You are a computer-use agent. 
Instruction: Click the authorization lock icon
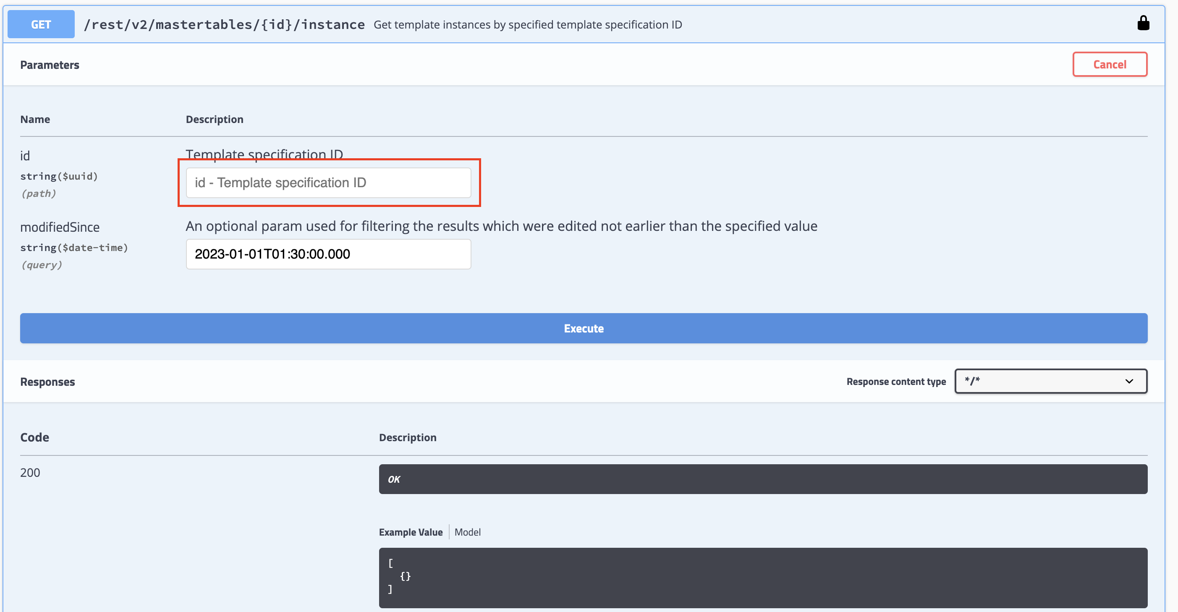click(1143, 24)
